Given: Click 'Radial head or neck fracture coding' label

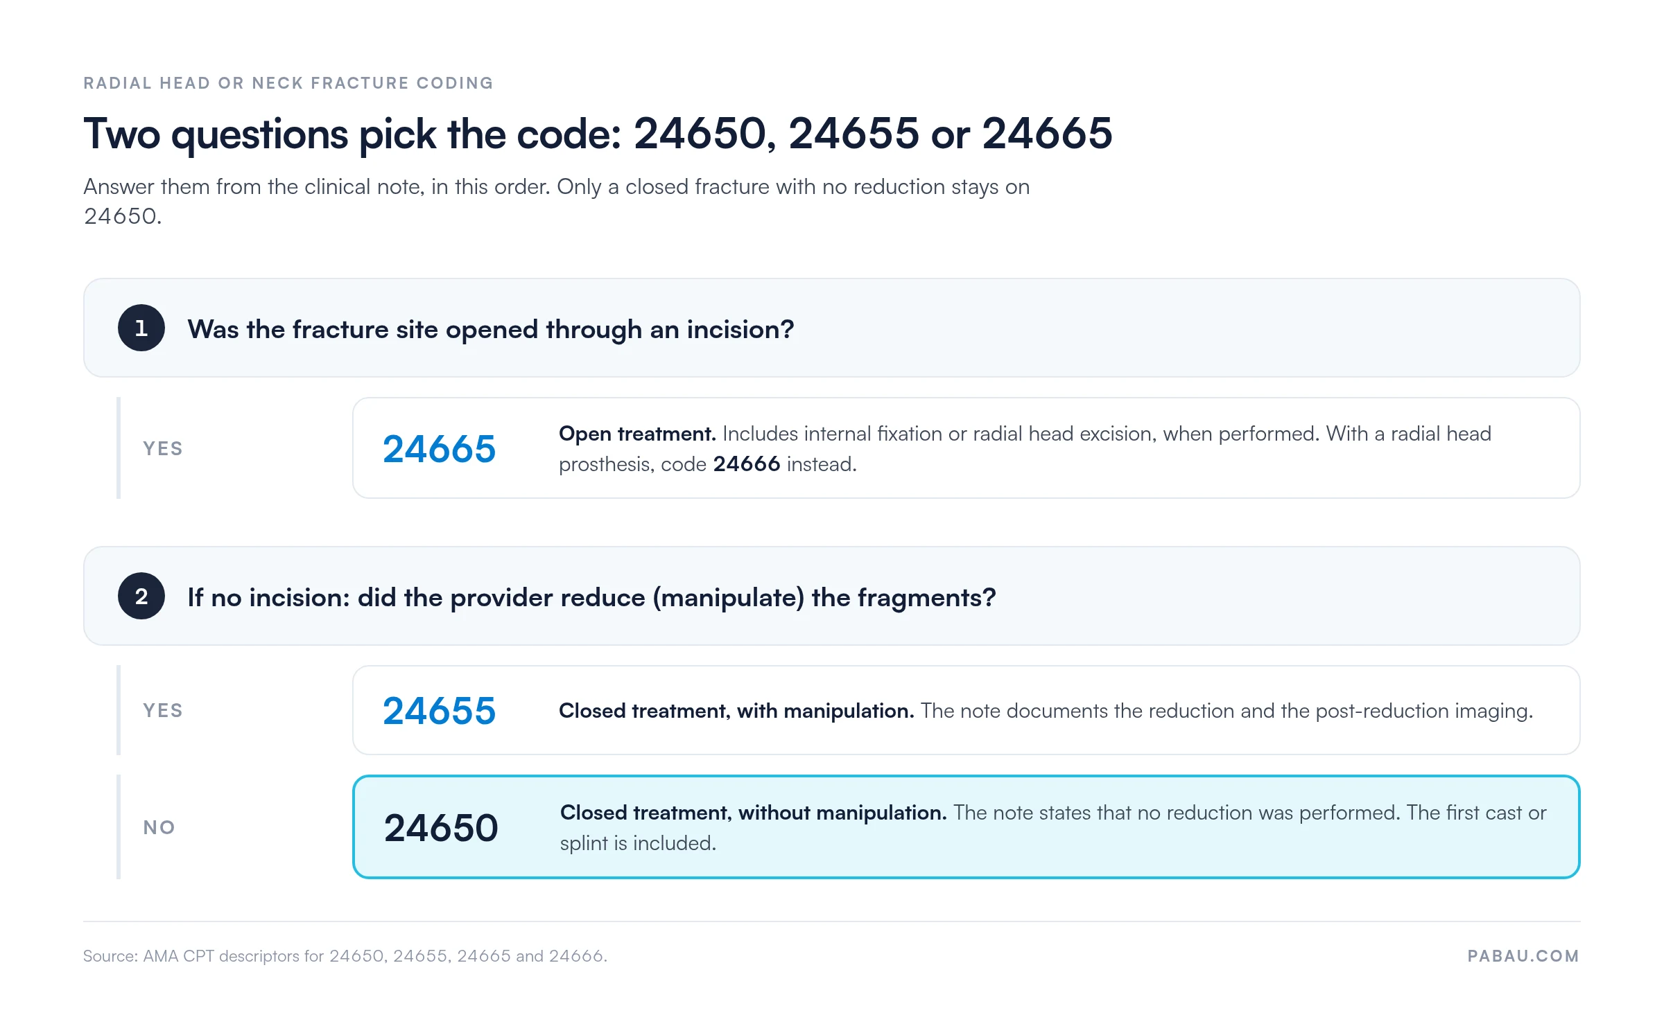Looking at the screenshot, I should tap(288, 83).
